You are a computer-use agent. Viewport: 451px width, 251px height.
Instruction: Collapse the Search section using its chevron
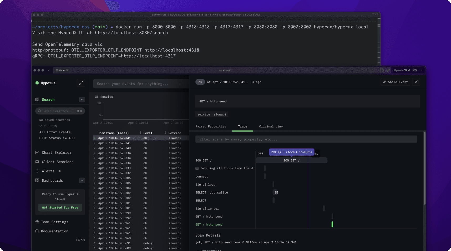click(x=82, y=100)
